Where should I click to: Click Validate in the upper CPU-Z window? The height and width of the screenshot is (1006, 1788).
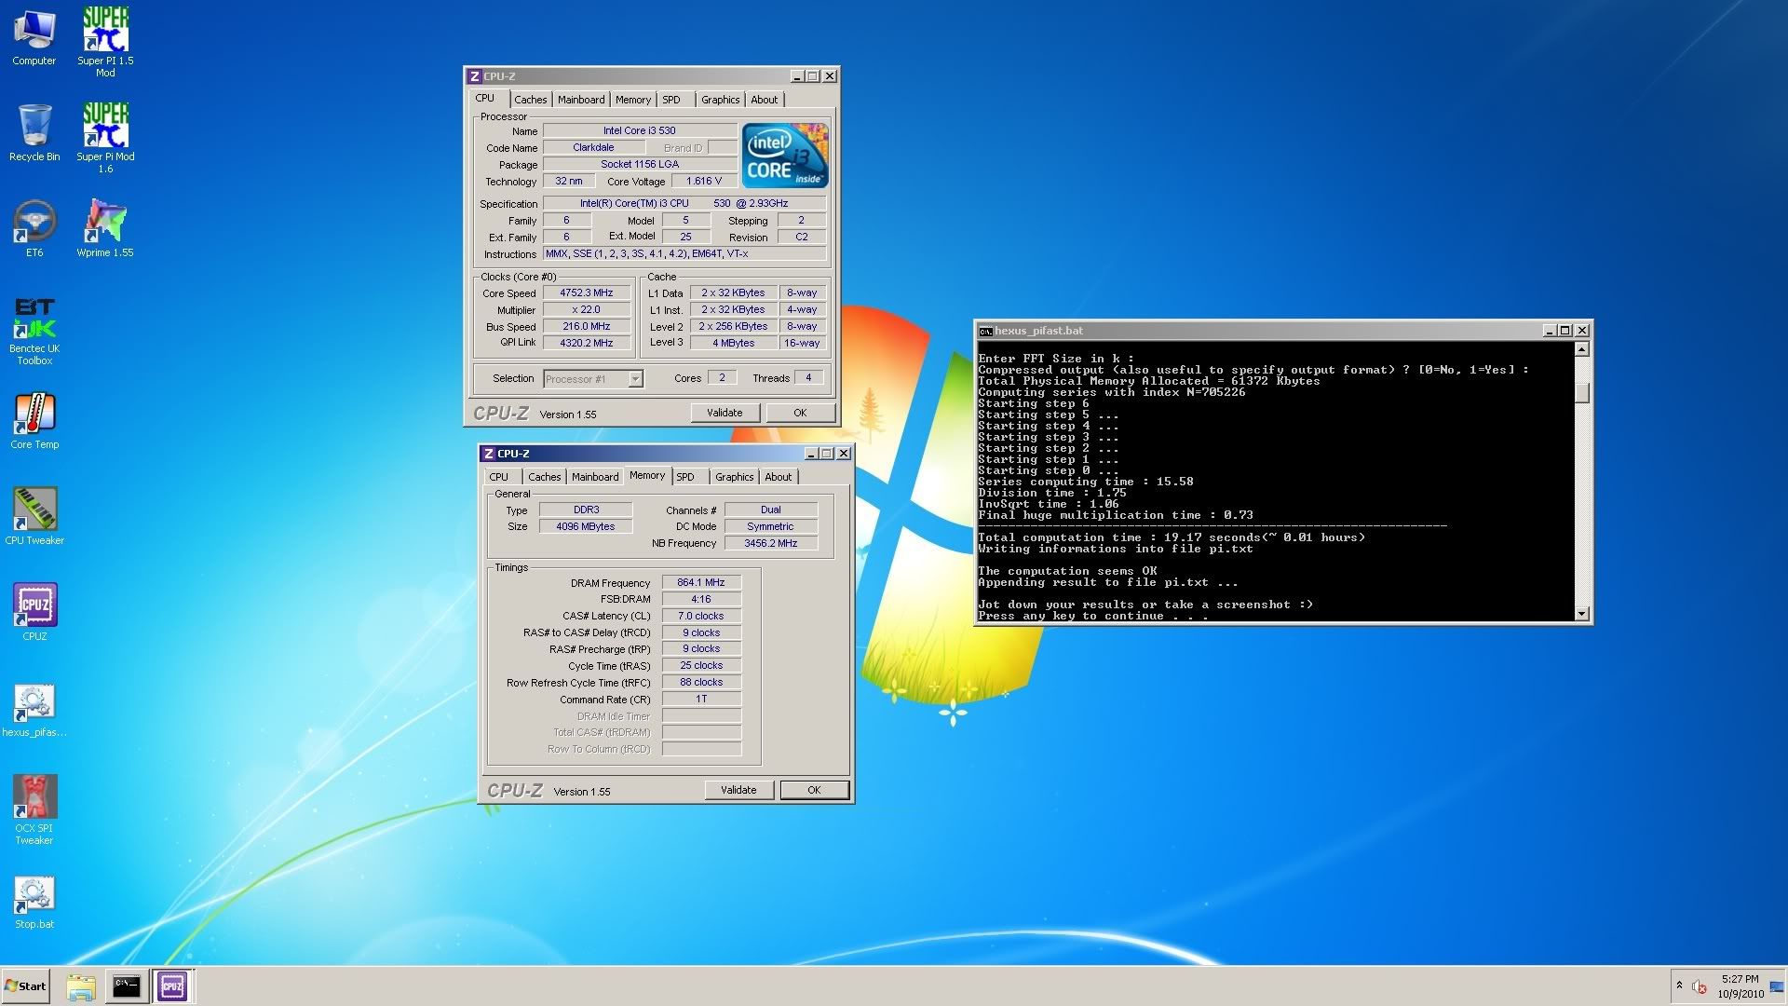[725, 413]
